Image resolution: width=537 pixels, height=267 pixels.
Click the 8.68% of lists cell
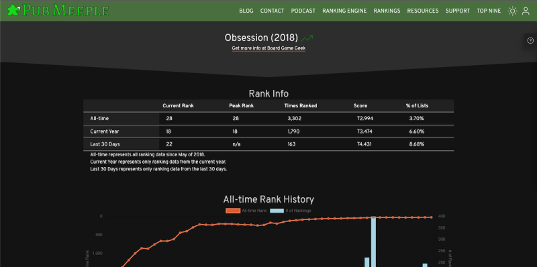tap(417, 144)
